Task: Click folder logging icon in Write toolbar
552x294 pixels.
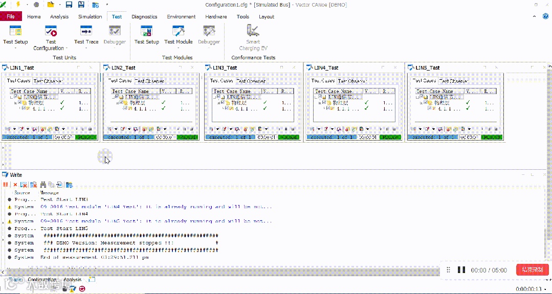Action: (69, 184)
